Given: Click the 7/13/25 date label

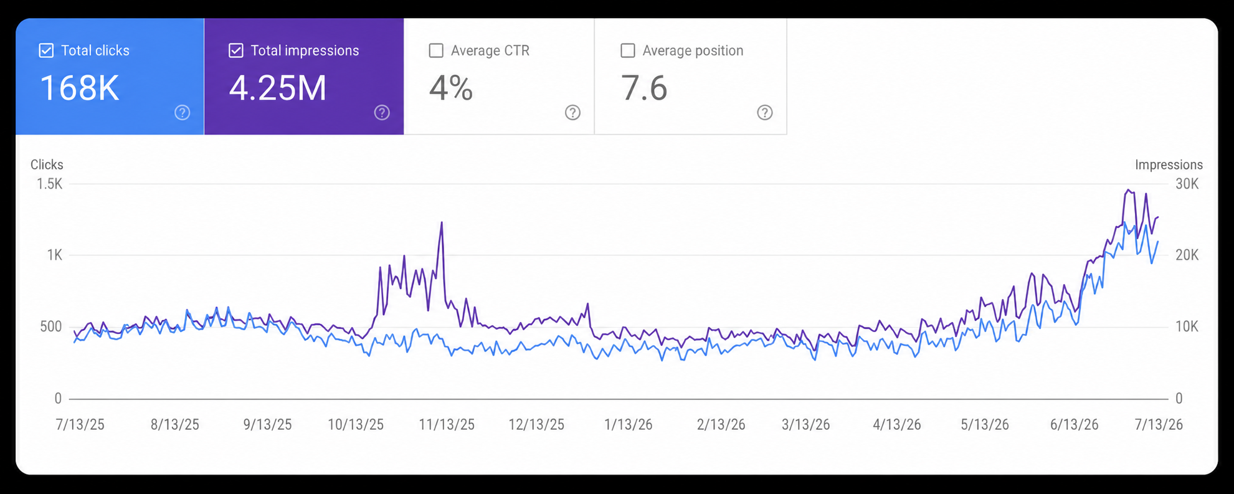Looking at the screenshot, I should tap(80, 425).
